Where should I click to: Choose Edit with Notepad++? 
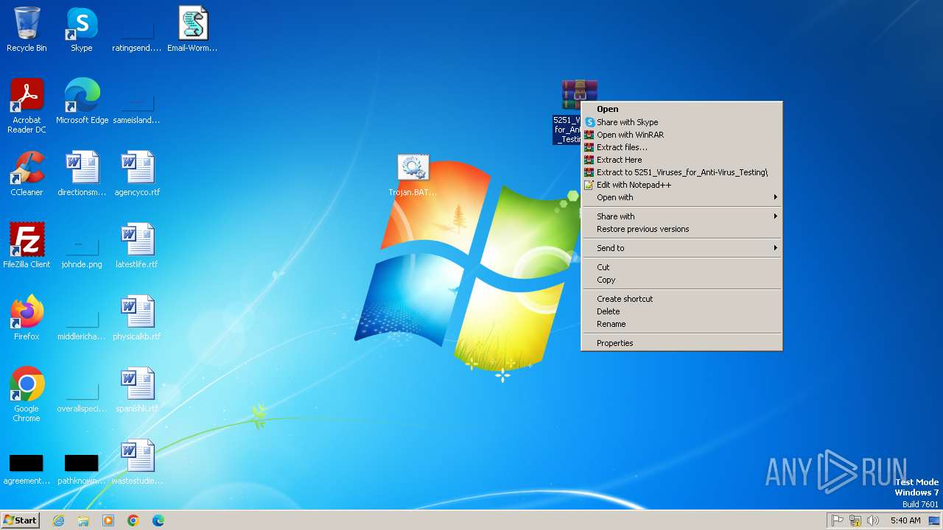click(x=681, y=185)
